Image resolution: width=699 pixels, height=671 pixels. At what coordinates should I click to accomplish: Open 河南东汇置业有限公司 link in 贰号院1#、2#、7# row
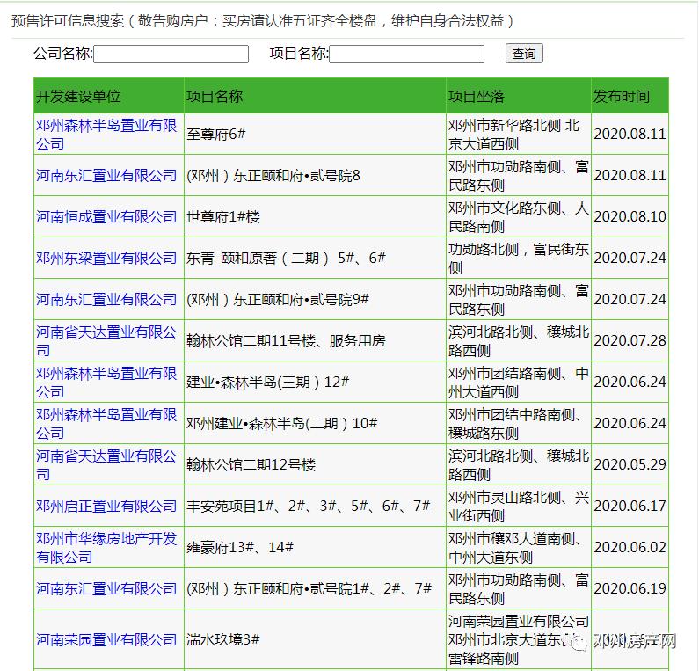106,588
